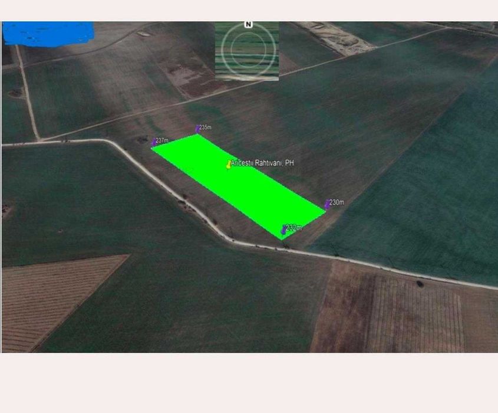Click the purple 235m elevation pin
The image size is (498, 413).
pos(197,129)
